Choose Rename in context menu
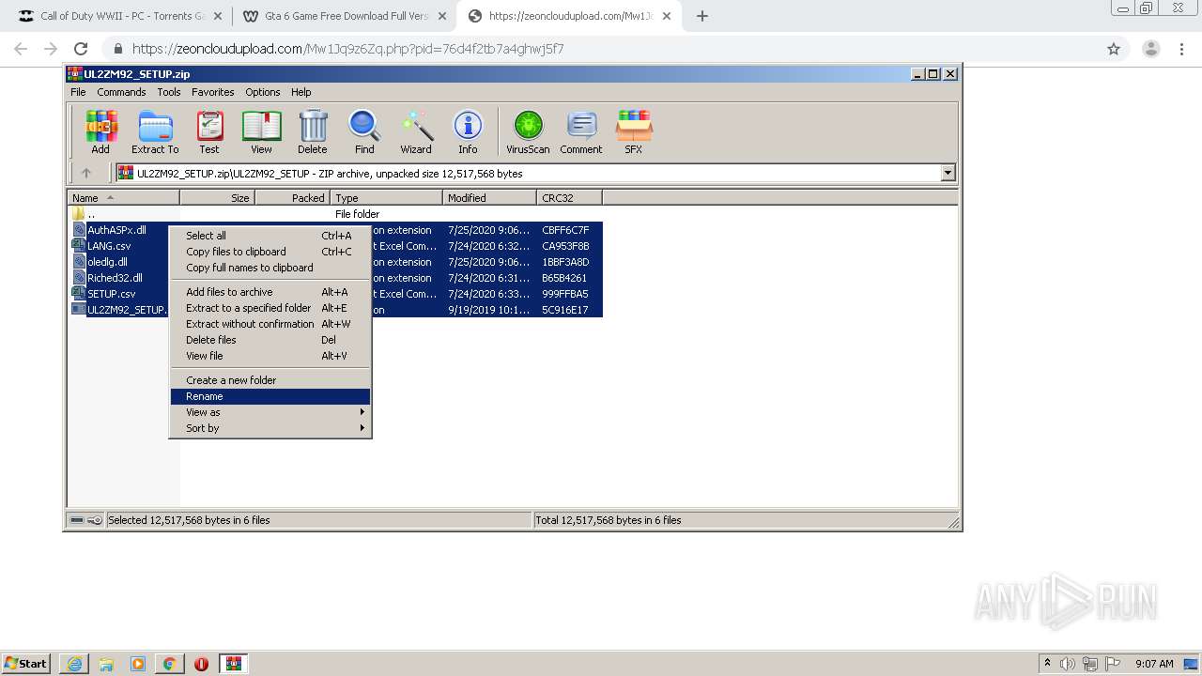Screen dimensions: 1202x676 [270, 396]
